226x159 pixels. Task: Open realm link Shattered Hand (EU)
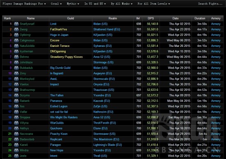tap(107, 30)
